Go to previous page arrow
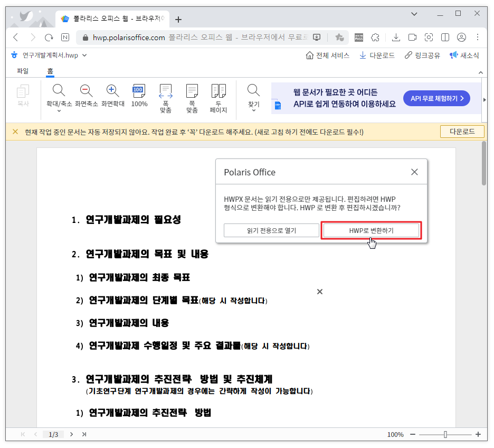 [35, 434]
